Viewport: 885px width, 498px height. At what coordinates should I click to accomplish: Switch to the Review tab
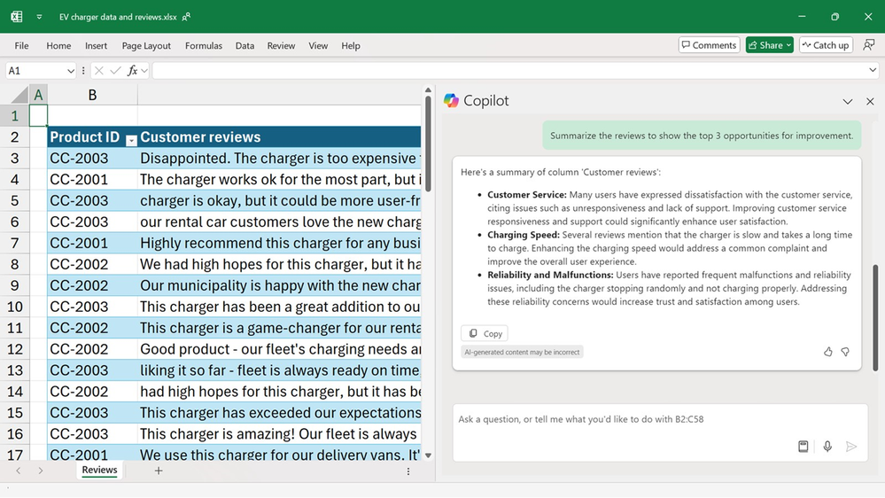(x=281, y=46)
